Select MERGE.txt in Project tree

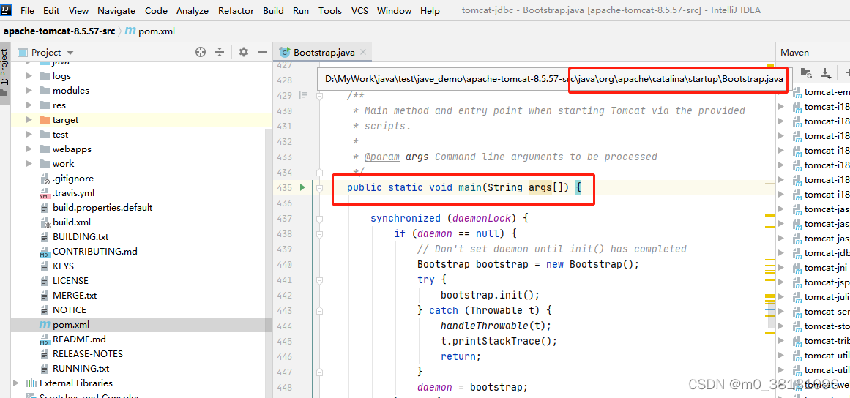[x=141, y=295]
